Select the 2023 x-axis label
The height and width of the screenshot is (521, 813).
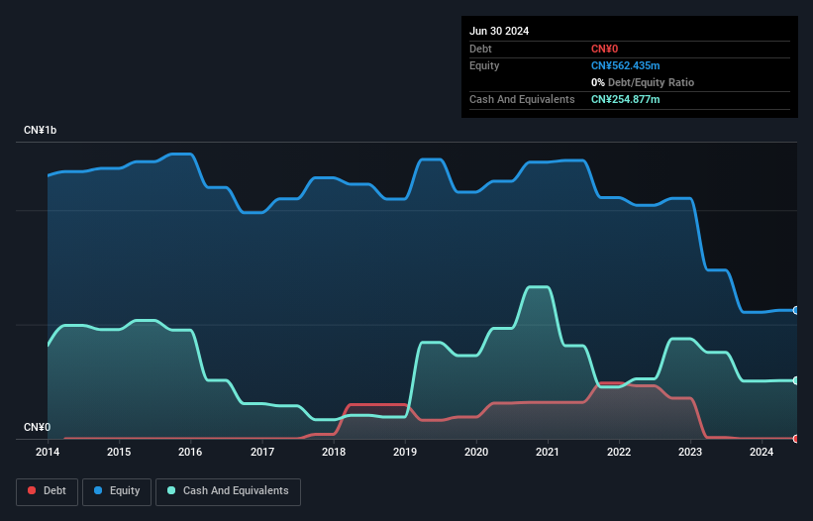pyautogui.click(x=690, y=452)
